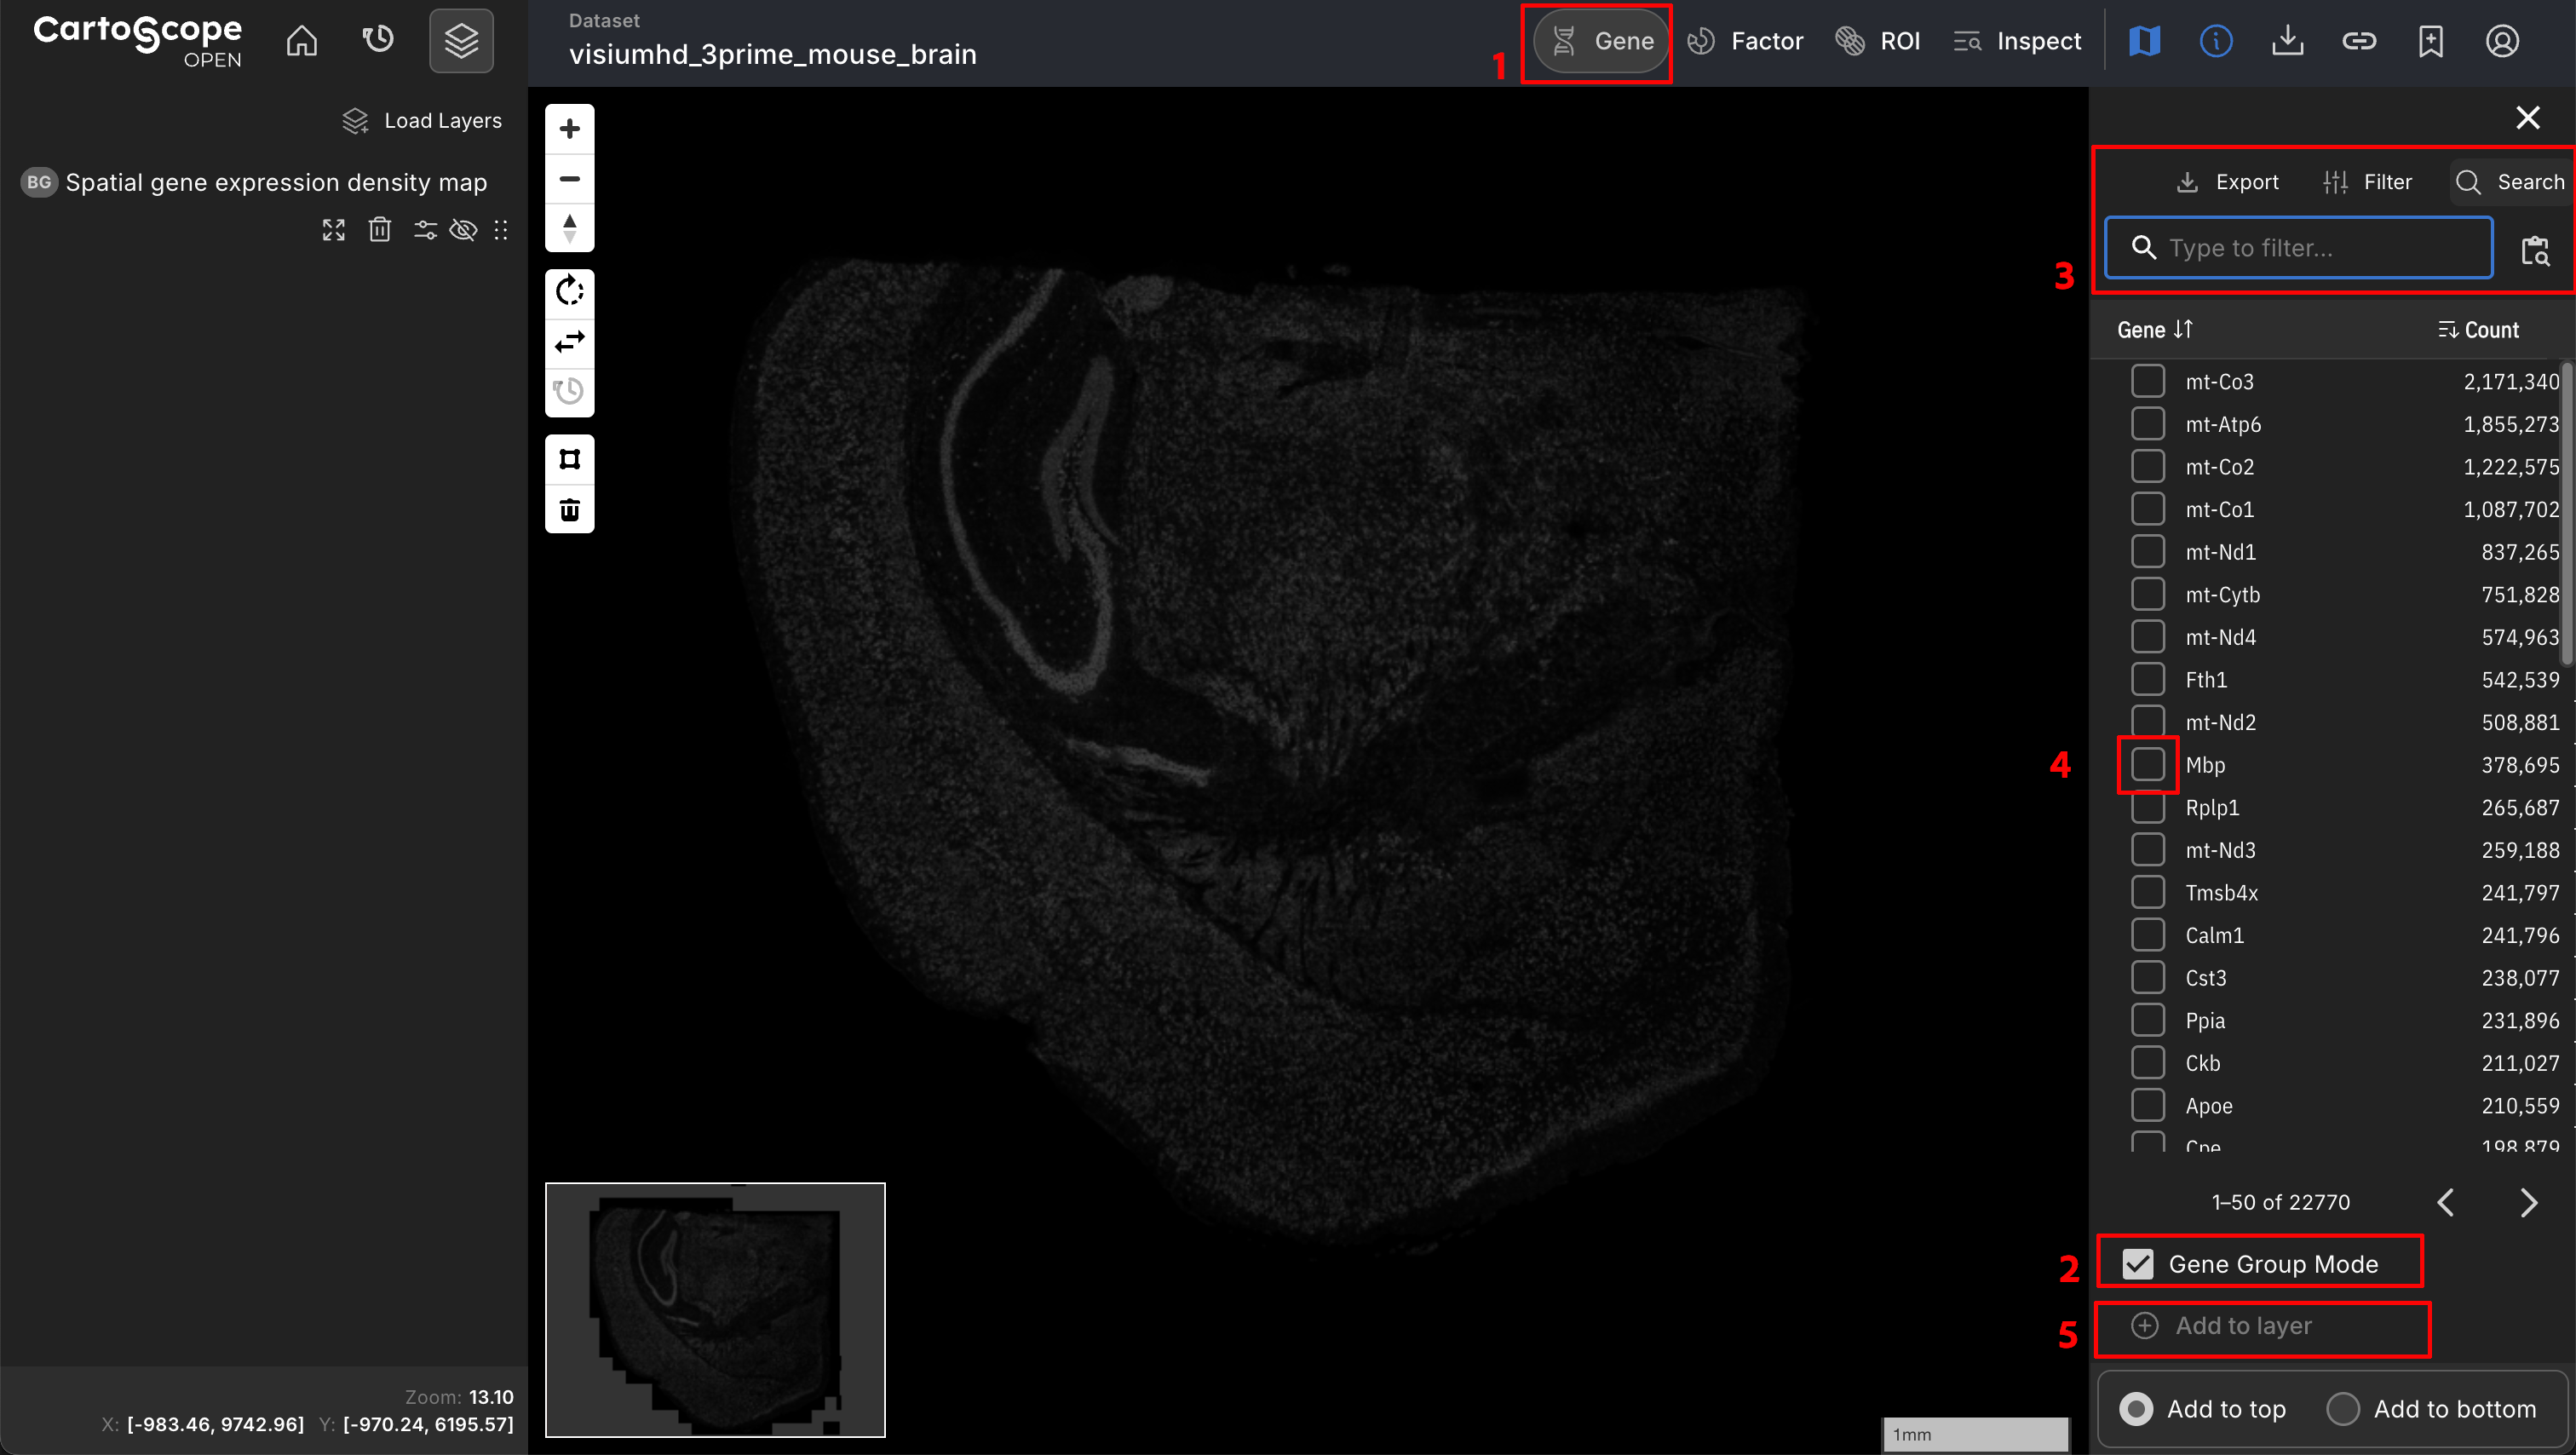Click the map zoom in plus button

[x=569, y=129]
